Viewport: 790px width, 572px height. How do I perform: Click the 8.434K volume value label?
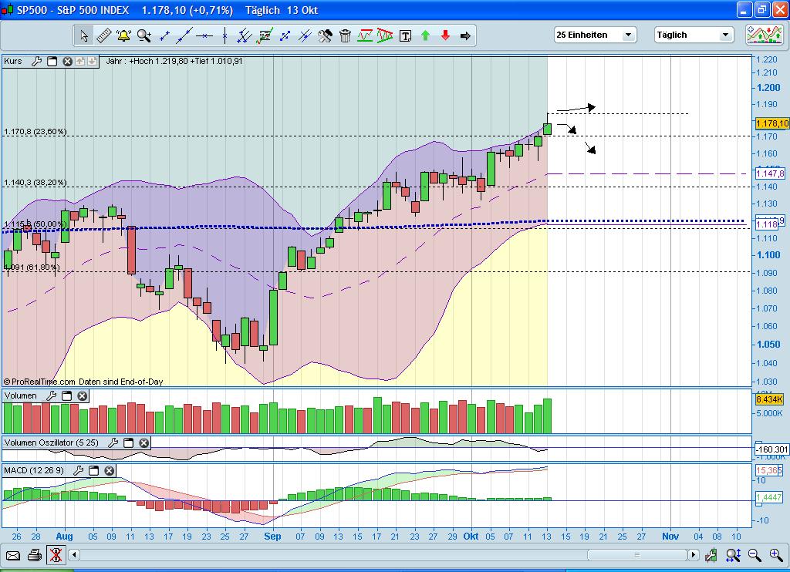(769, 399)
